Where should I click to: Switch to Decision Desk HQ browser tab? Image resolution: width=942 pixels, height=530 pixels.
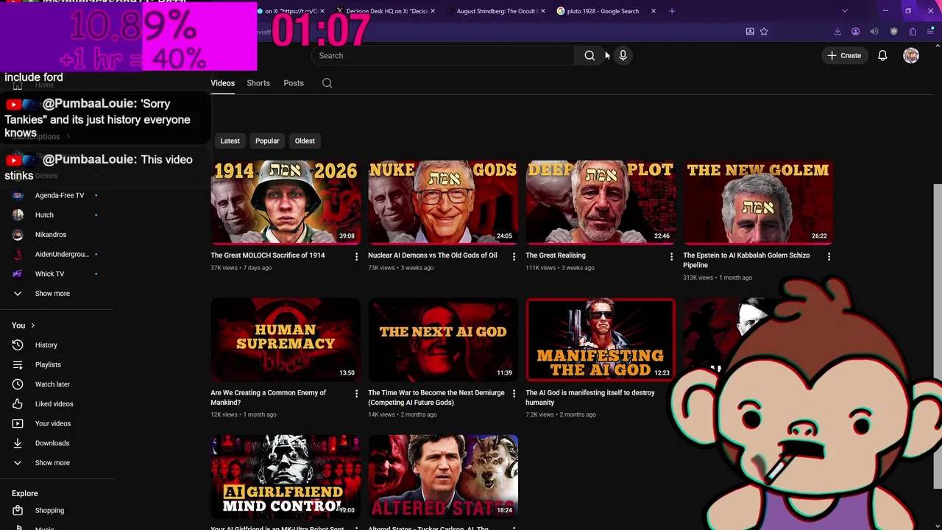(386, 11)
